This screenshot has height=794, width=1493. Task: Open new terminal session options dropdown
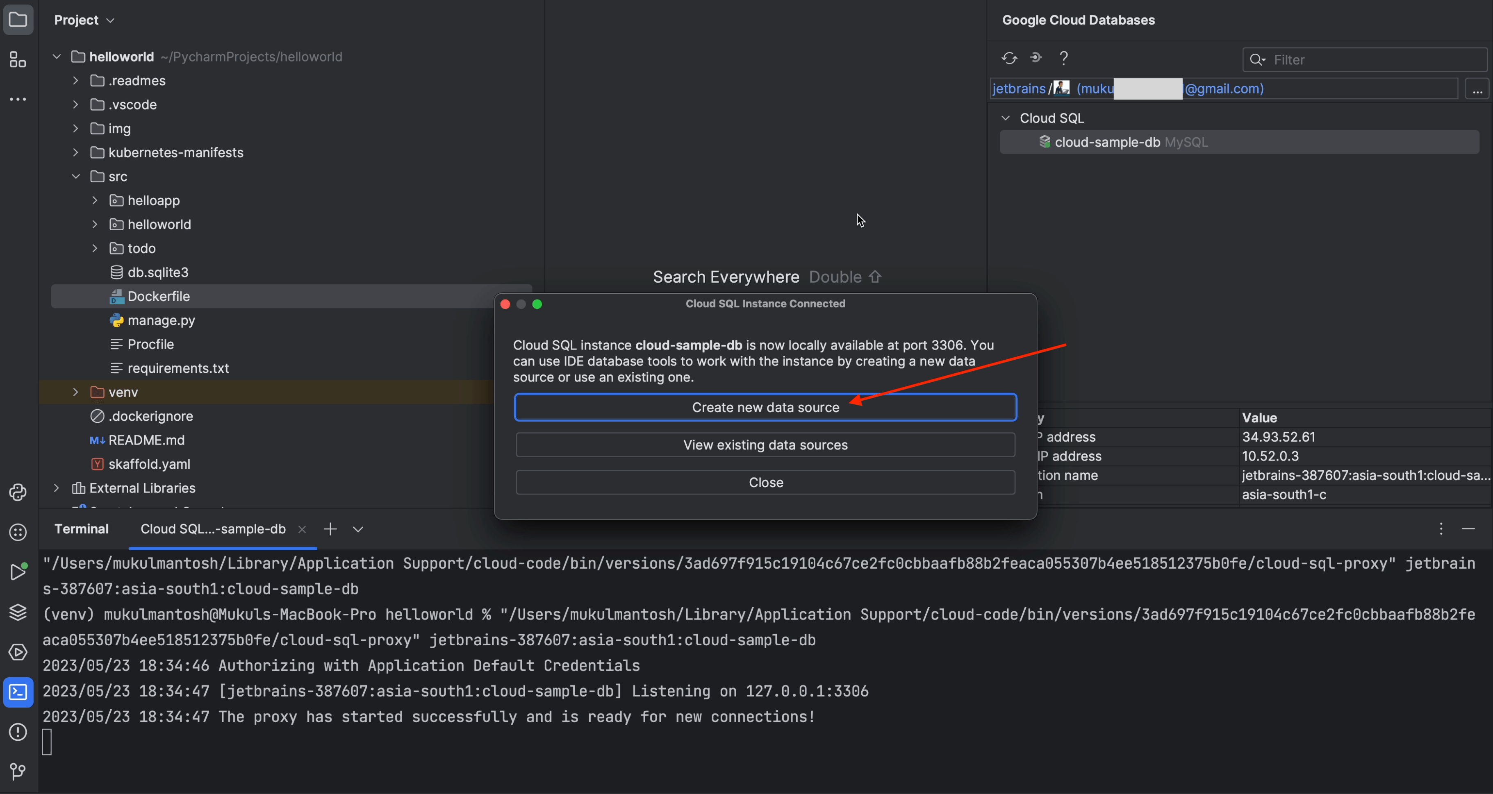[358, 529]
